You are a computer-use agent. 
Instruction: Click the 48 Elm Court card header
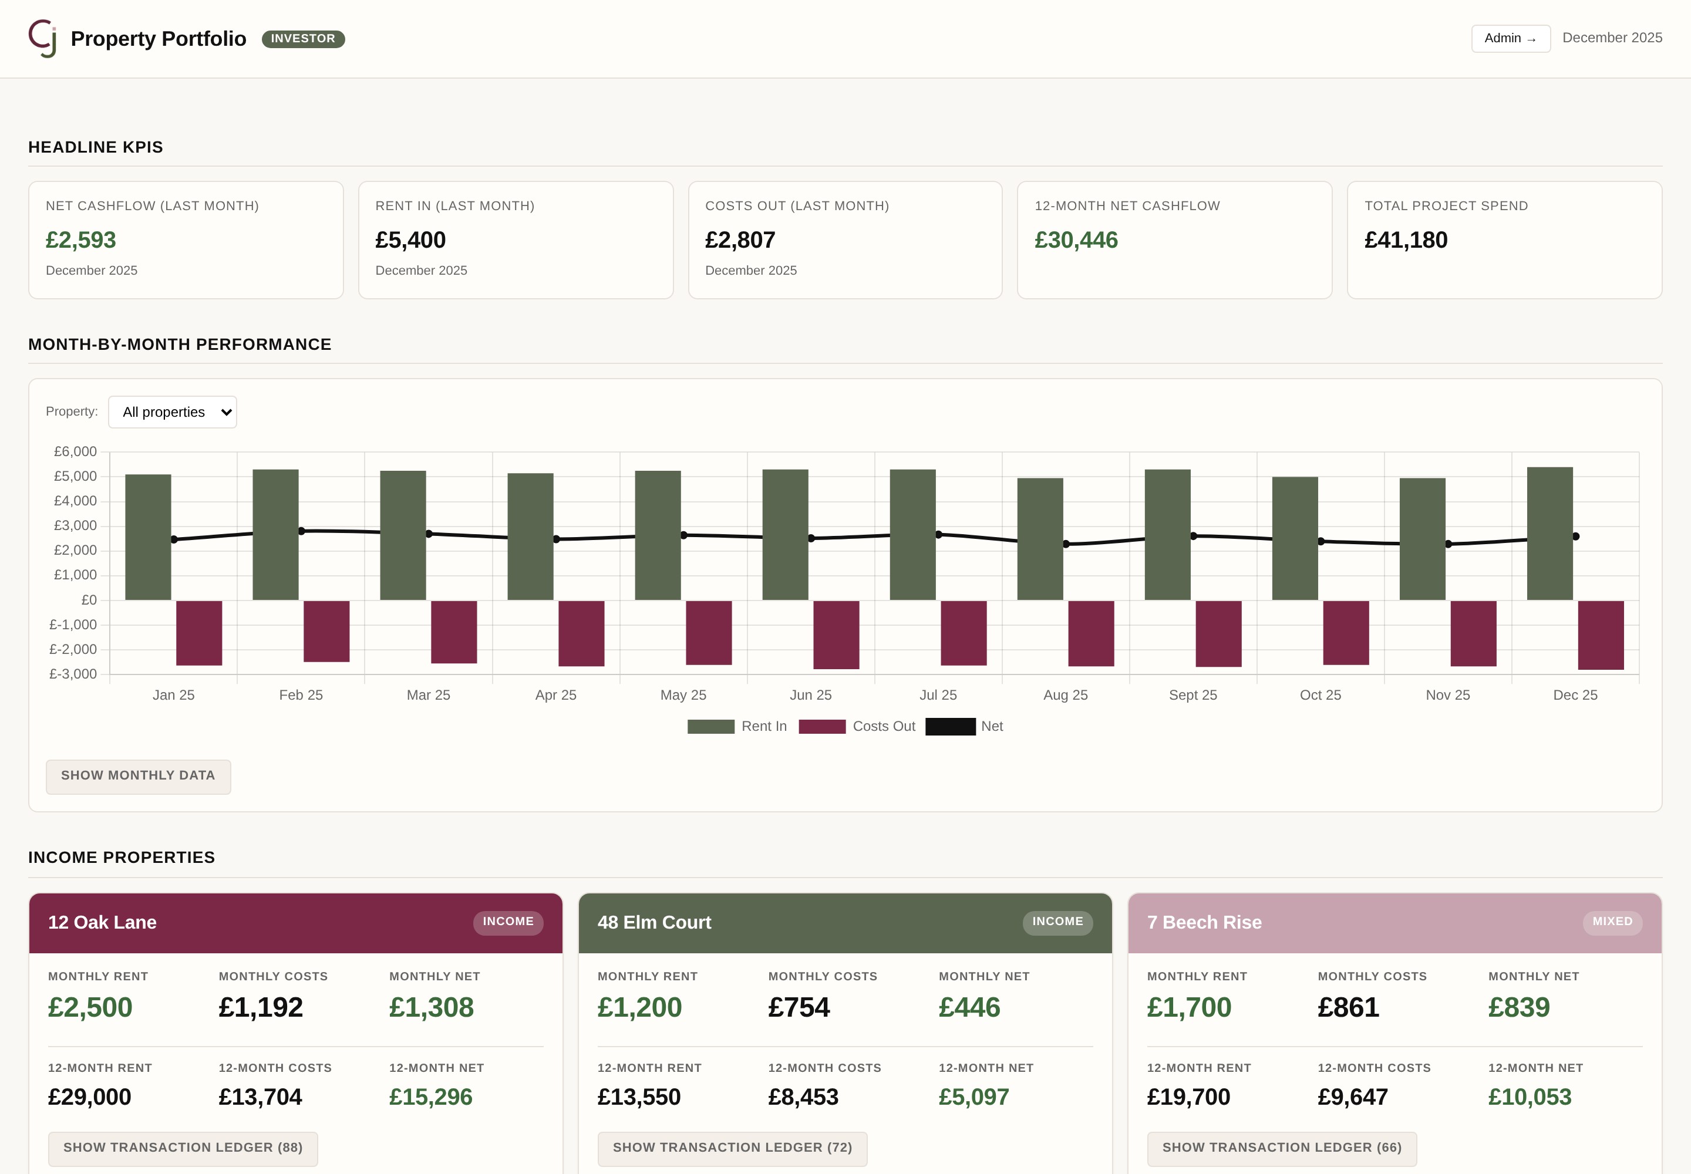point(845,923)
